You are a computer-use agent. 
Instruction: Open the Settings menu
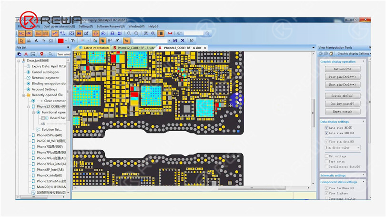[86, 26]
